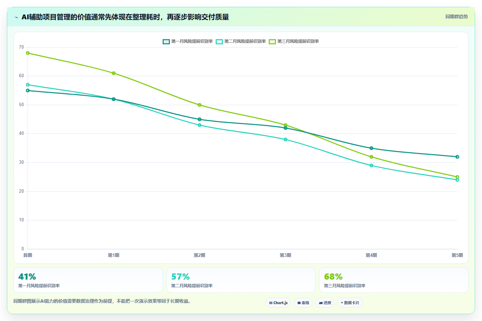Click the 41% statistic card
Viewport: 482px width, 321px height.
88,280
